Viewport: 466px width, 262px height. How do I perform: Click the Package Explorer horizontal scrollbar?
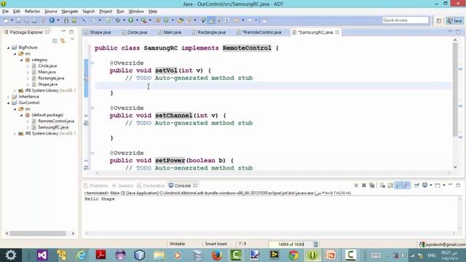coord(38,234)
